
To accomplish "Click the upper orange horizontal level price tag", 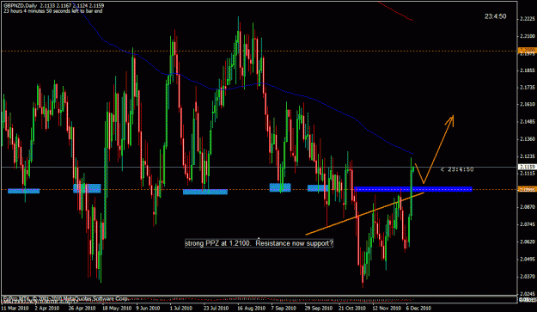I will click(x=528, y=51).
